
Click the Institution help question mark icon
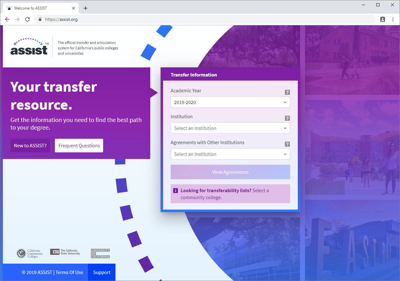(x=287, y=118)
